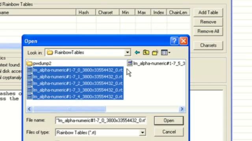Open the Charsets button

click(208, 45)
